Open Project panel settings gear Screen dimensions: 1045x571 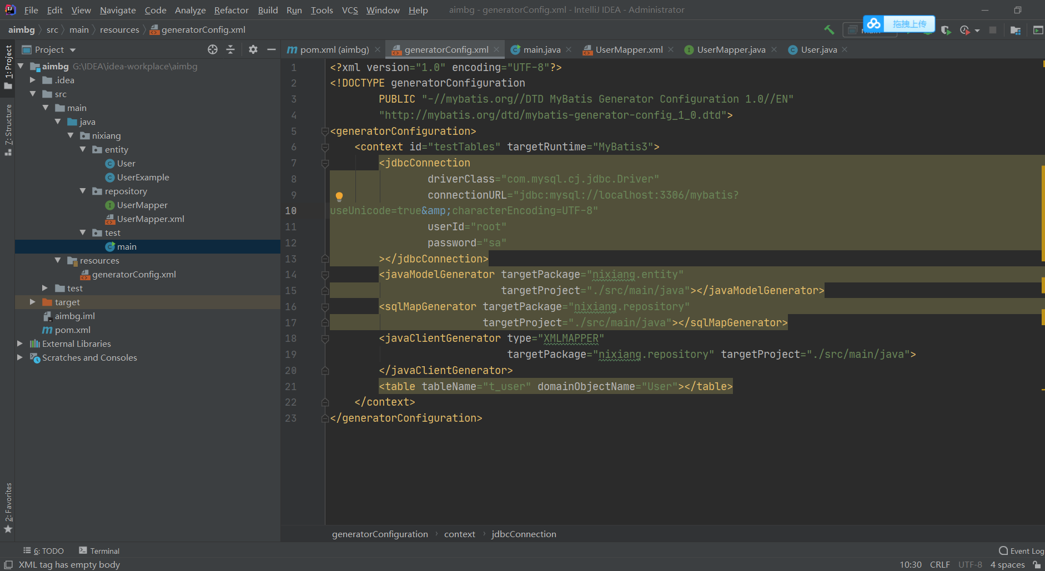point(253,49)
